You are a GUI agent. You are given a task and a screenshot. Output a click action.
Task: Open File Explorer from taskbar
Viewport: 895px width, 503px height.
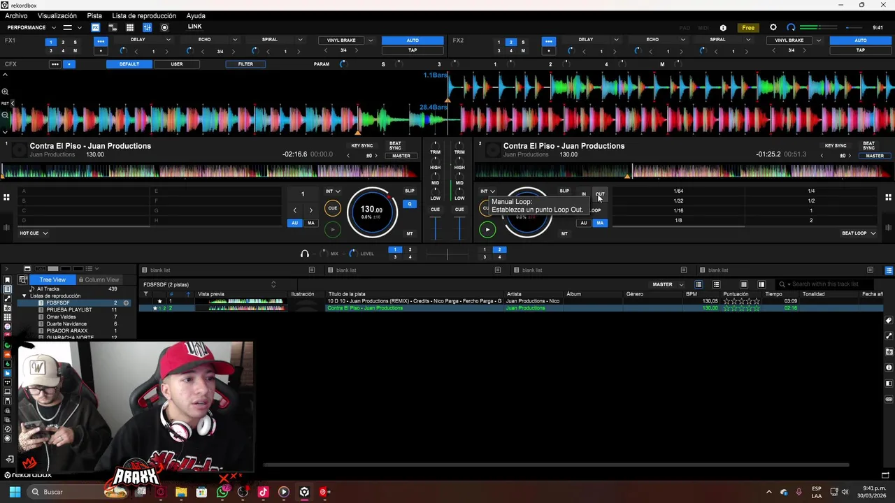[181, 492]
